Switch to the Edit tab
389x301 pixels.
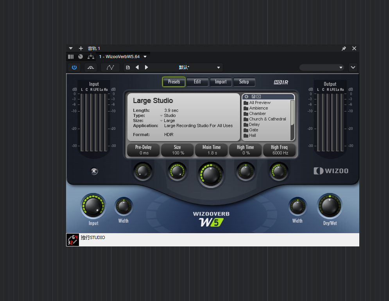(197, 82)
